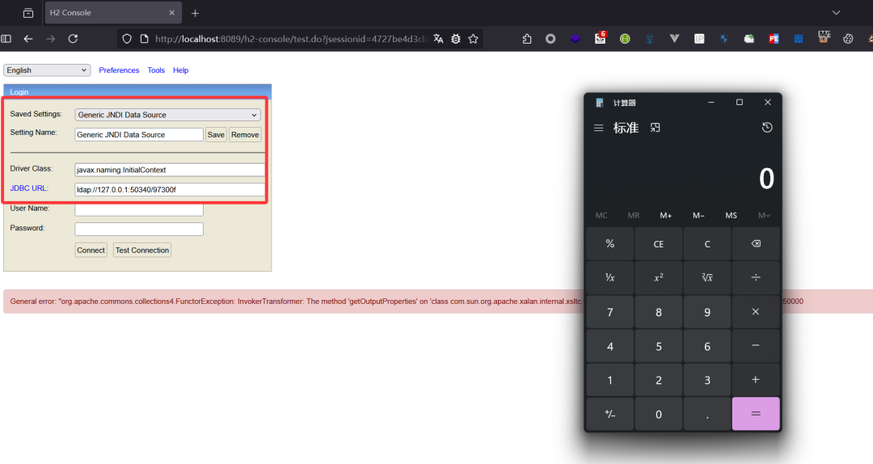
Task: Click the reciprocal 1/x calculator key
Action: pos(610,277)
